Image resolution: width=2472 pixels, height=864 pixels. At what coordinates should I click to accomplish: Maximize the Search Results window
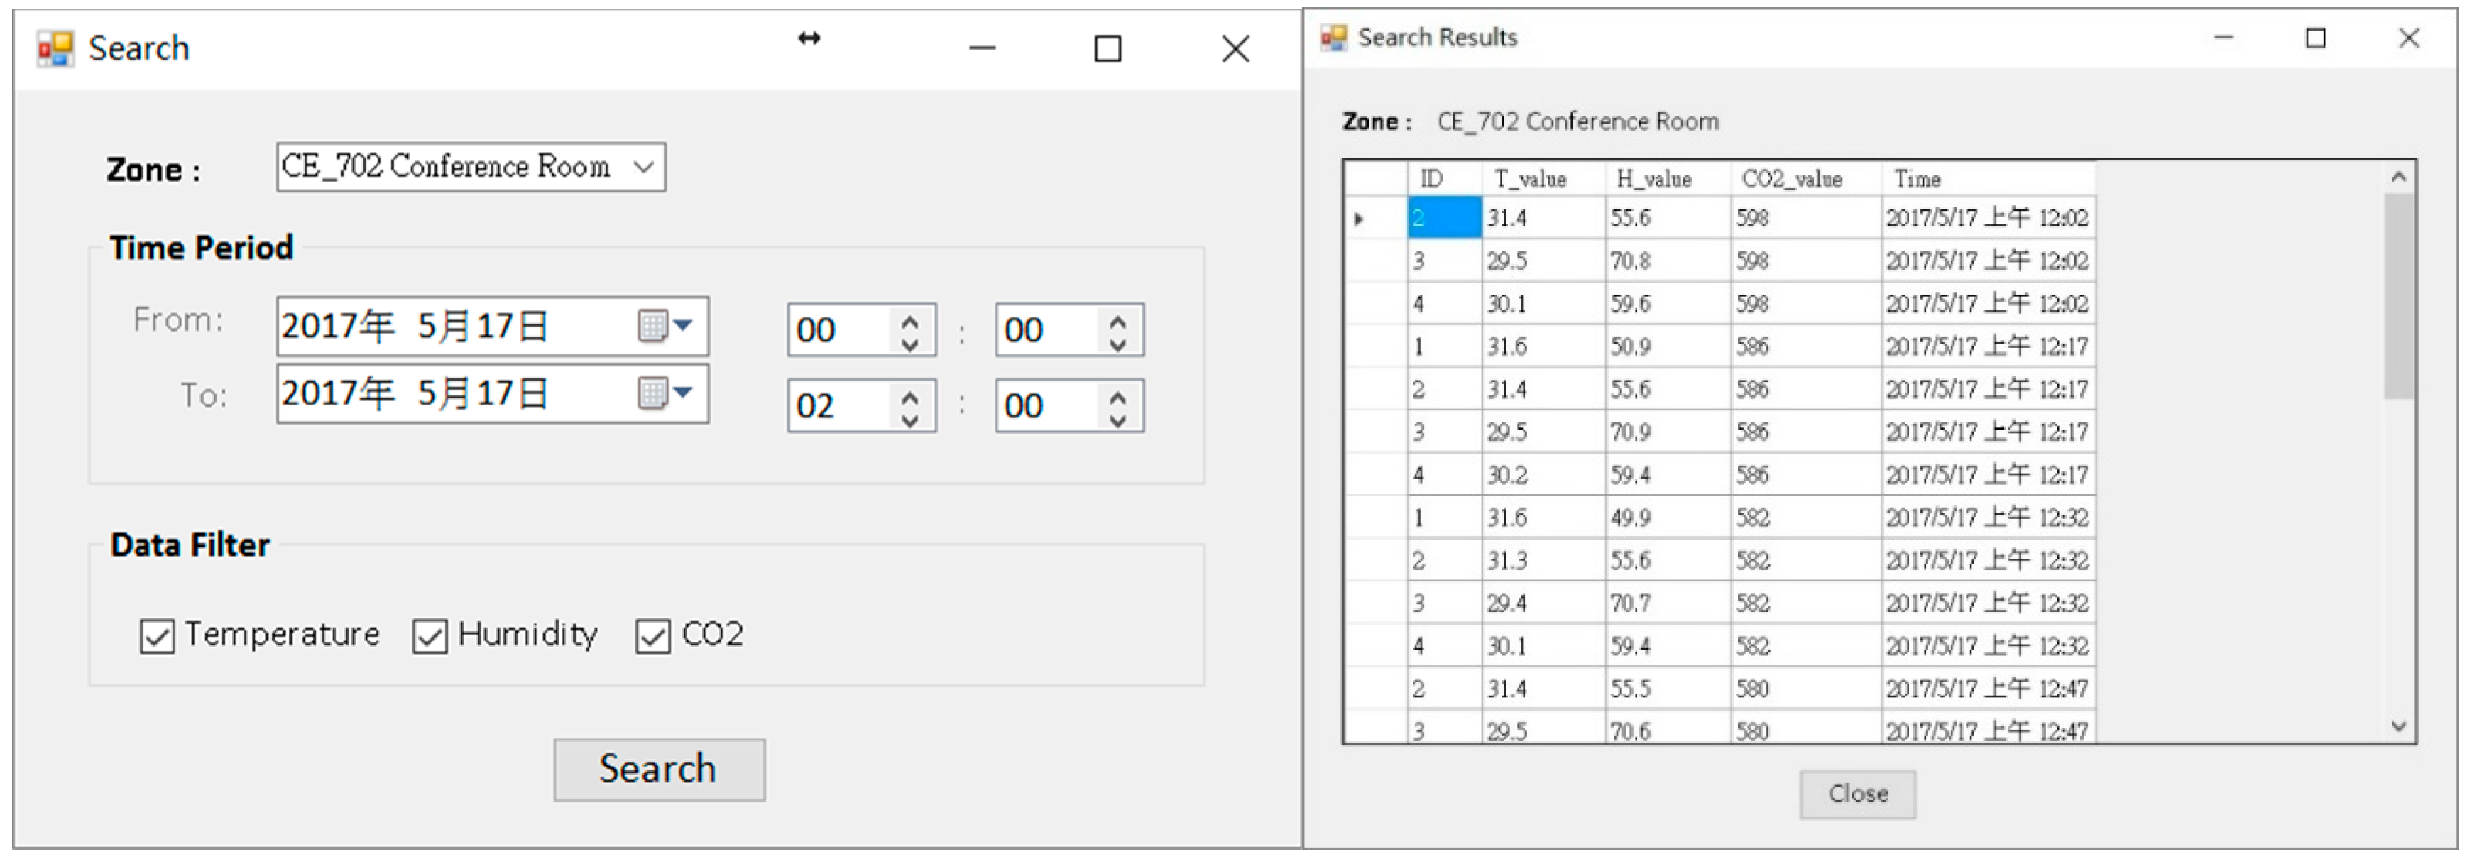[2316, 38]
